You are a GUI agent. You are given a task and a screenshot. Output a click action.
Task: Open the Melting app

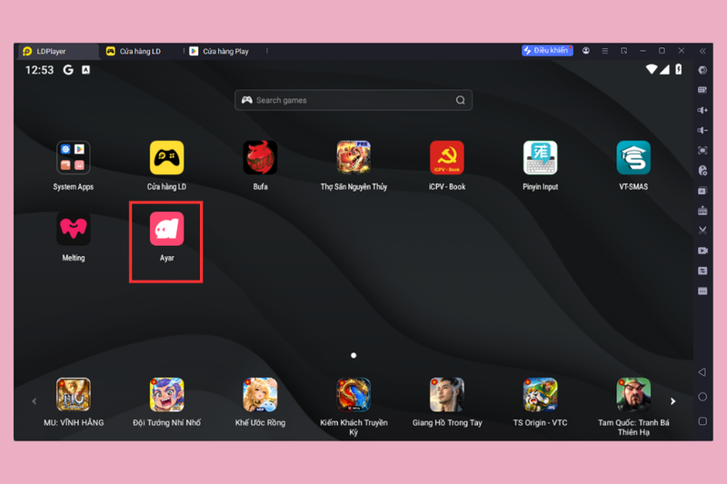click(74, 229)
